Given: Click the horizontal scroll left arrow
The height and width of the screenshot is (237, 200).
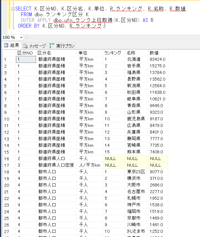Looking at the screenshot, I should pos(27,37).
